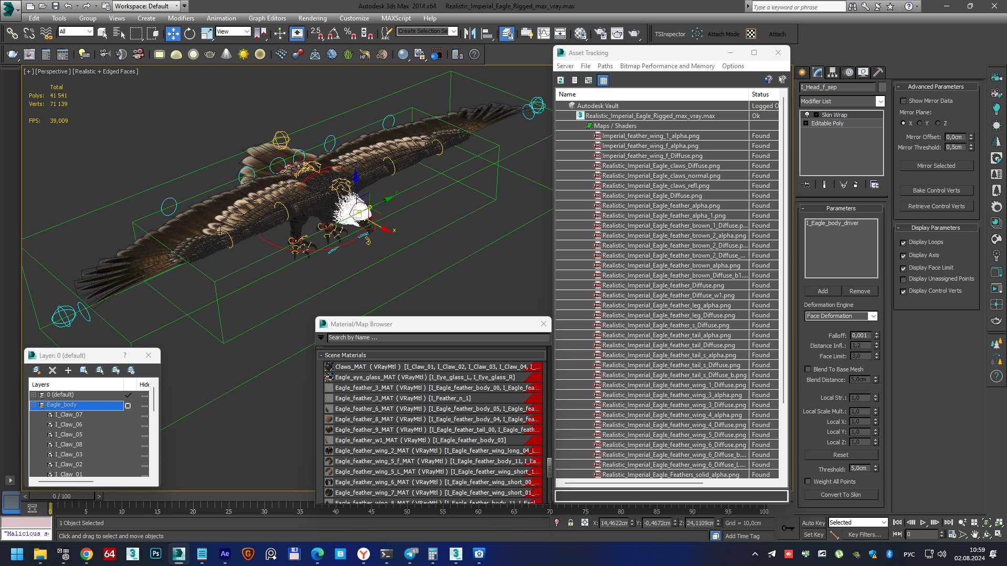This screenshot has height=566, width=1007.
Task: Open the Utilities hammer panel tab
Action: (x=878, y=72)
